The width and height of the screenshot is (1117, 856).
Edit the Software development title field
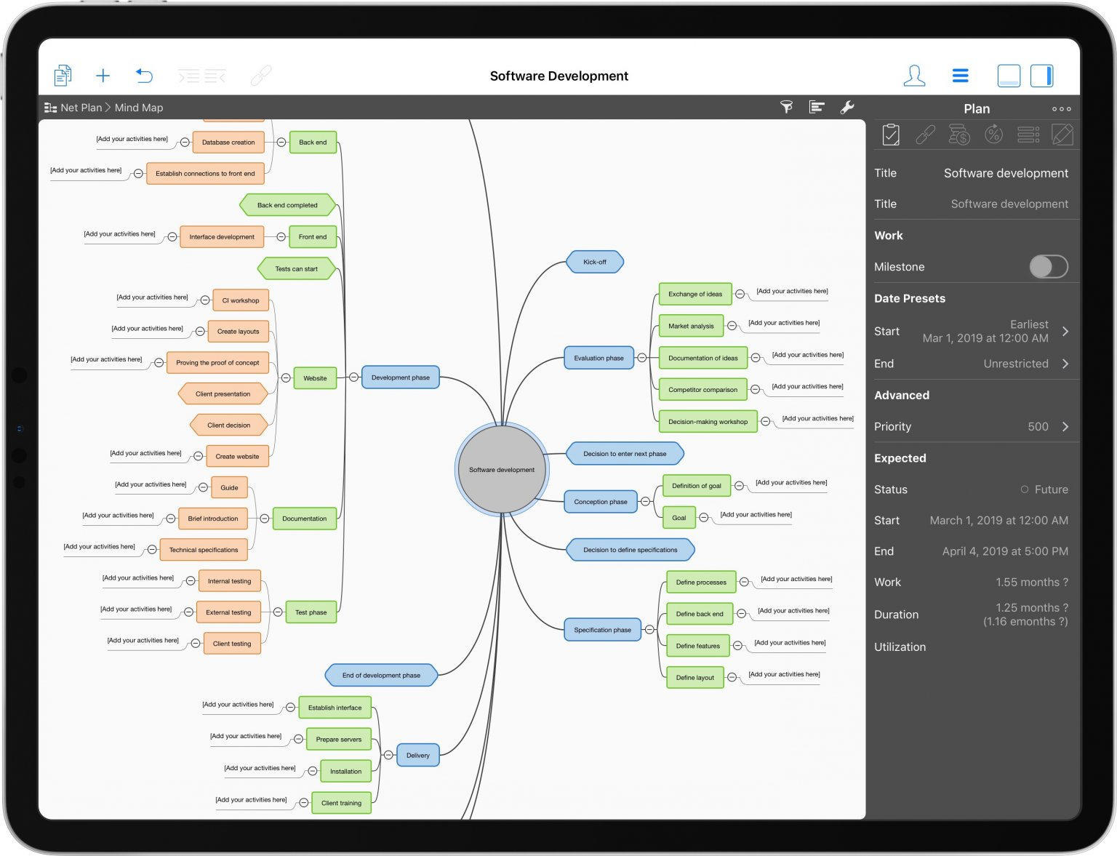(1006, 173)
